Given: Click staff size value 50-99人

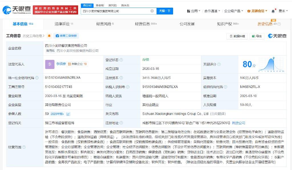Looking at the screenshot, I should click(x=246, y=105).
